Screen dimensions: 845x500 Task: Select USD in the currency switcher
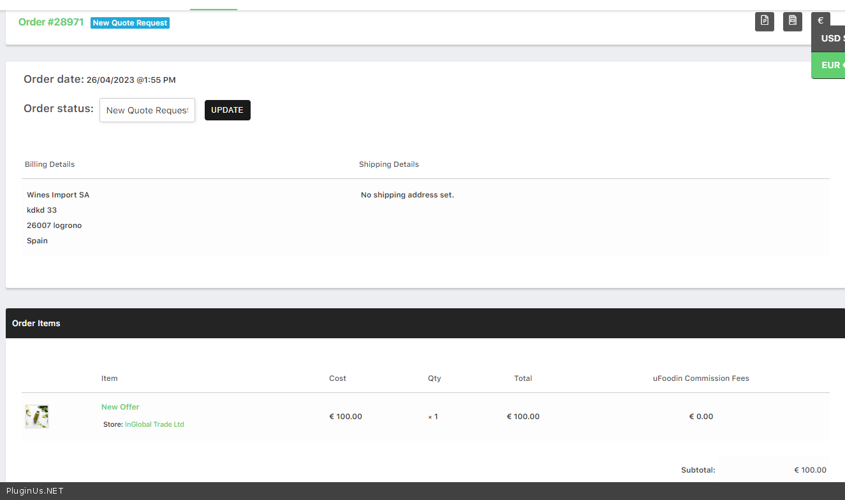coord(830,38)
